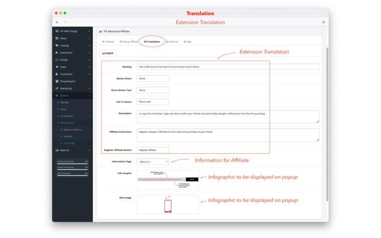
Task: Click the Description text area
Action: 228,117
